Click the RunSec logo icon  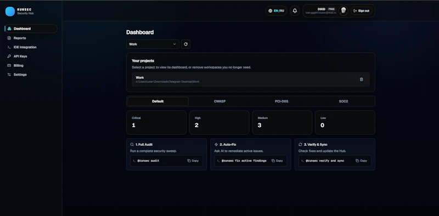[x=10, y=12]
